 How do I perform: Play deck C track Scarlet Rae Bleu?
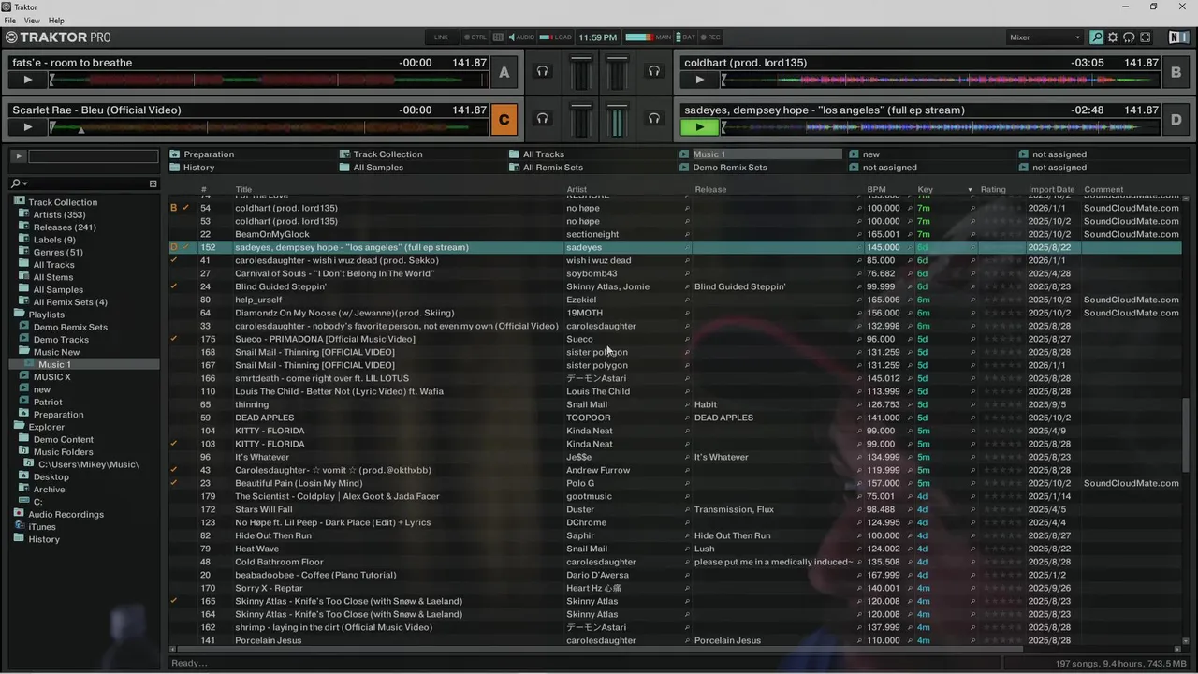coord(27,126)
